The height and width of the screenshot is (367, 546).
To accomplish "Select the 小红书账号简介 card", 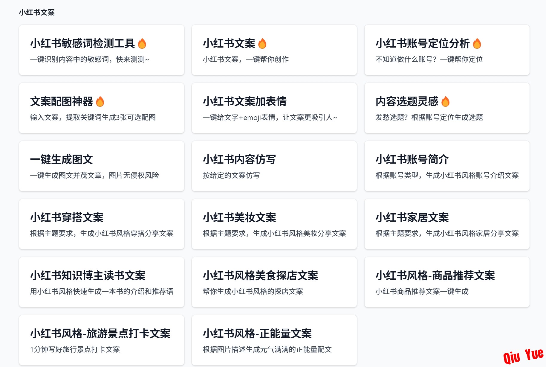I will tap(447, 166).
